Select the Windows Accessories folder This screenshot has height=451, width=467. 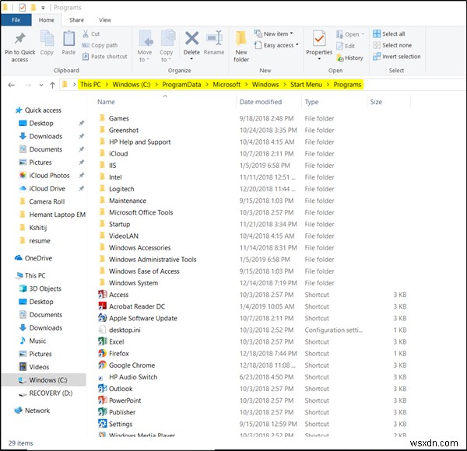(135, 248)
